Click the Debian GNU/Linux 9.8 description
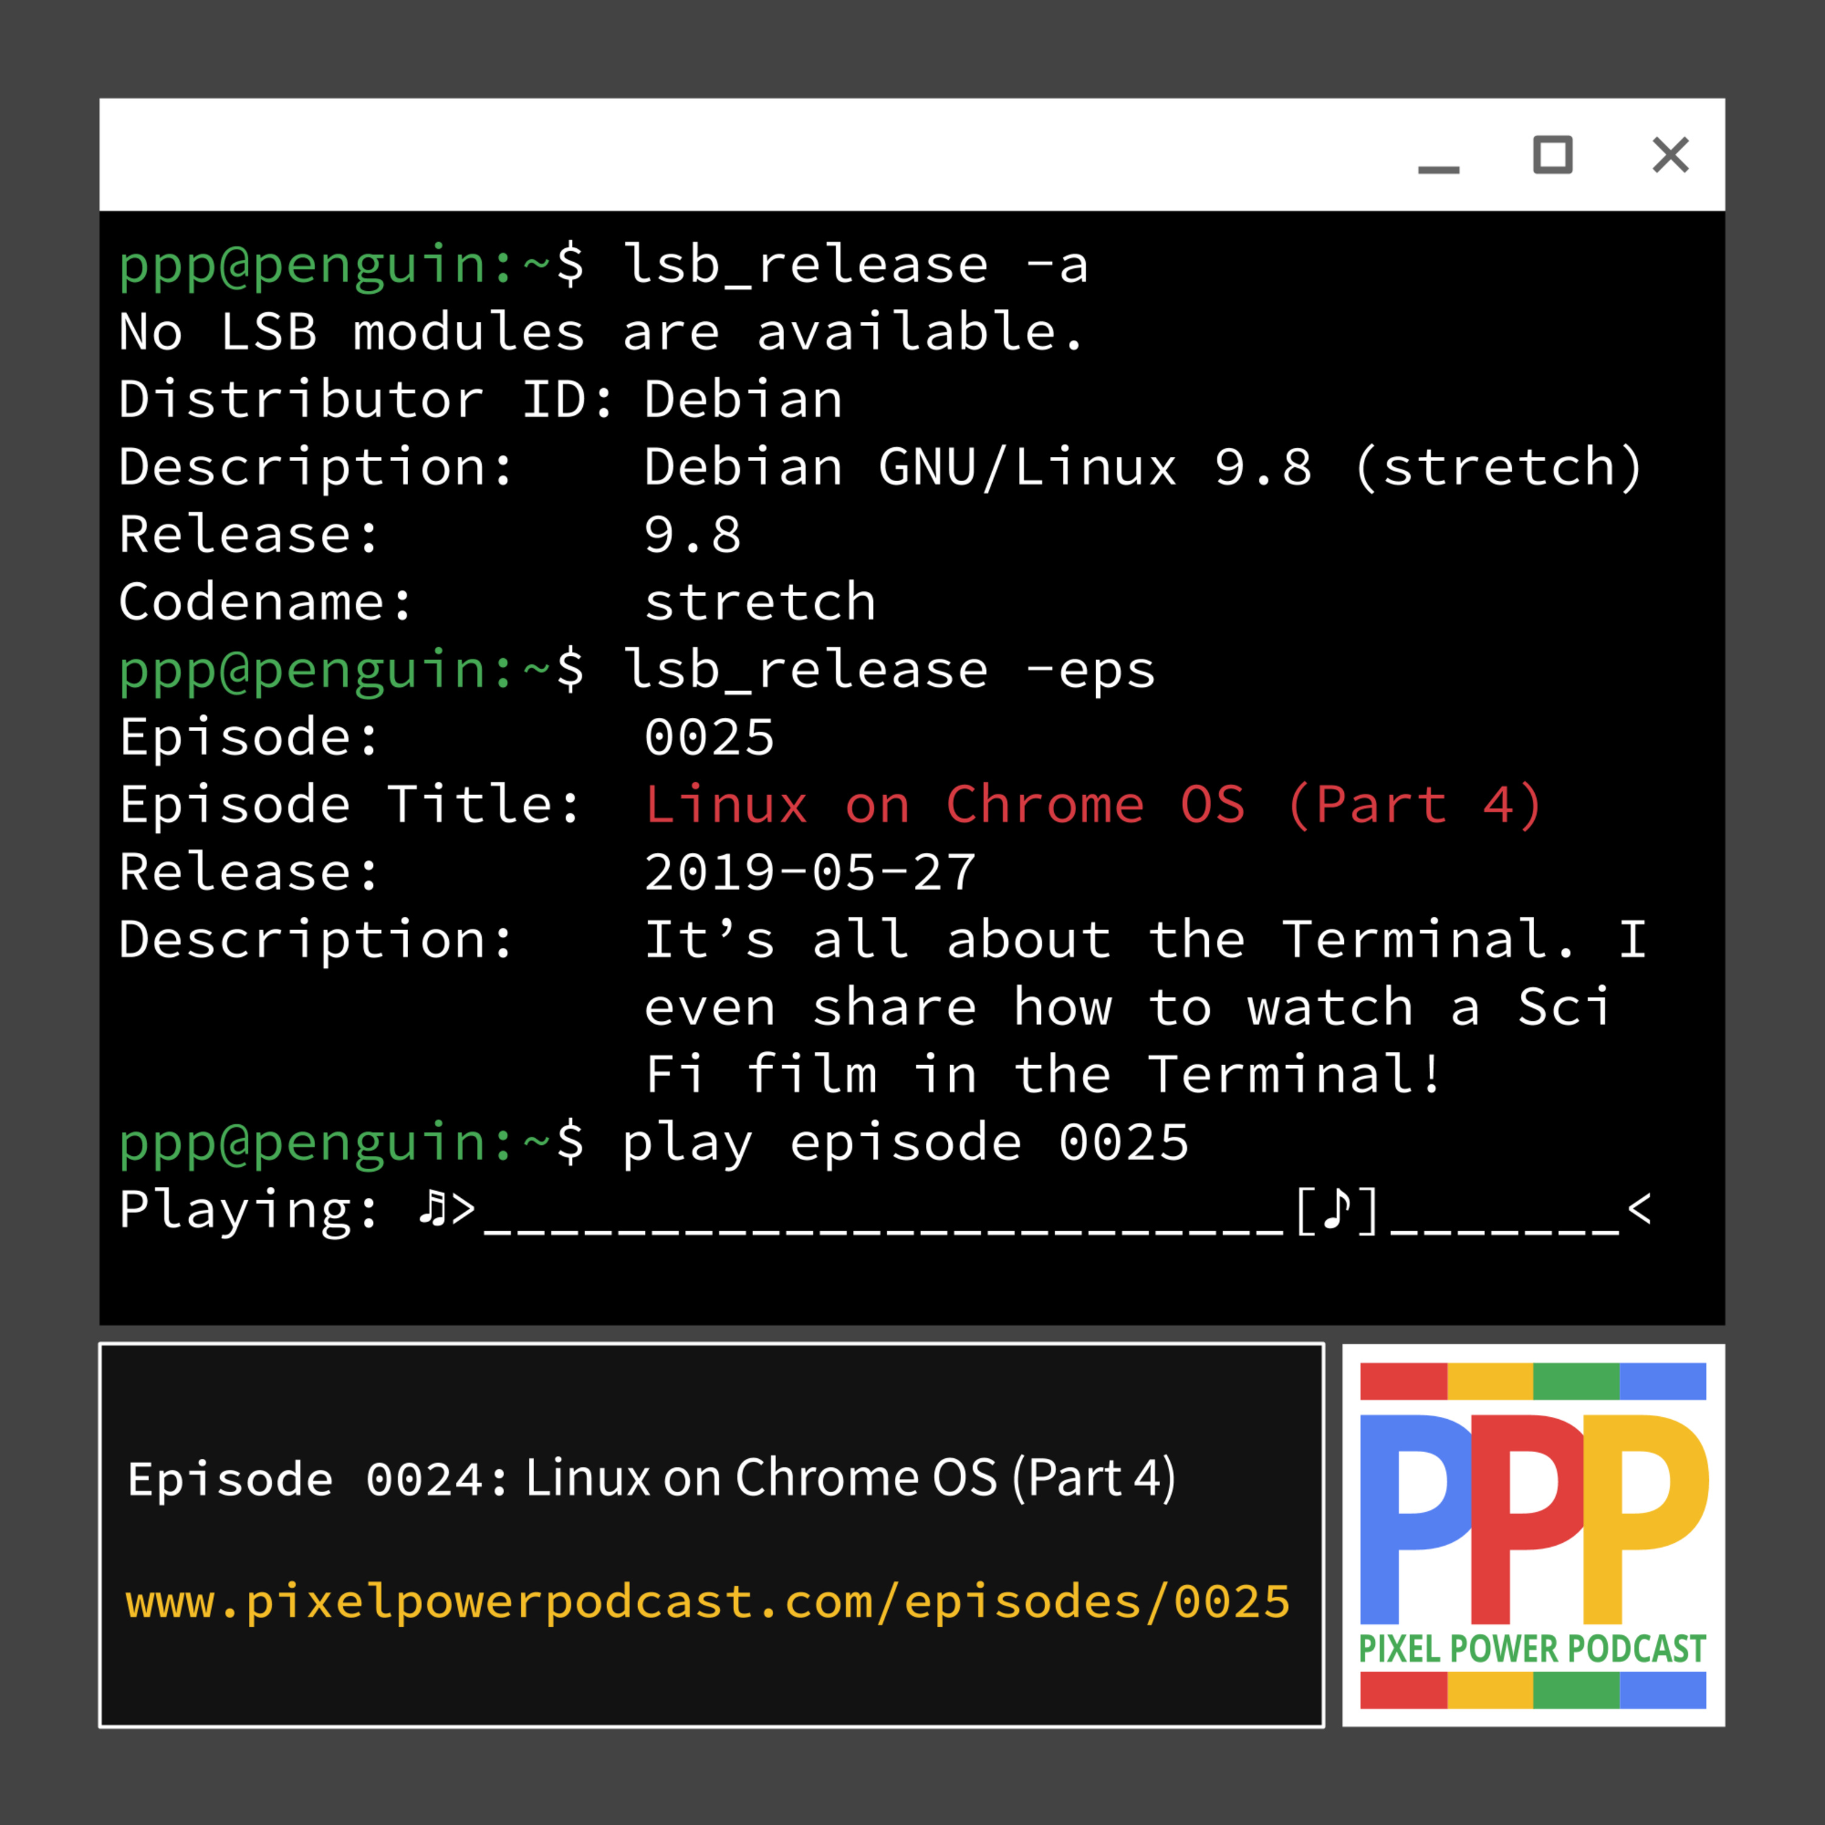 coord(1144,468)
